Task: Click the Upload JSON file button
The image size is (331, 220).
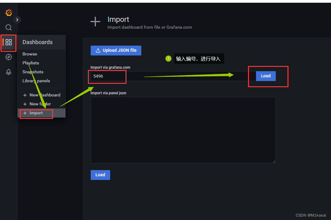Action: point(116,51)
